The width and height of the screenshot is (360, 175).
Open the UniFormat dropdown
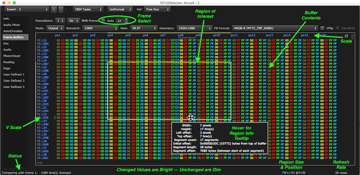tap(120, 9)
